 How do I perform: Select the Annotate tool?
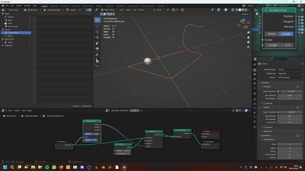point(97,55)
